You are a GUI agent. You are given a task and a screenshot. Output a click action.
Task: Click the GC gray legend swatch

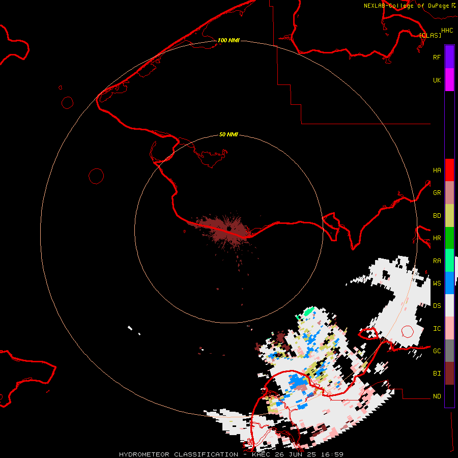[449, 351]
